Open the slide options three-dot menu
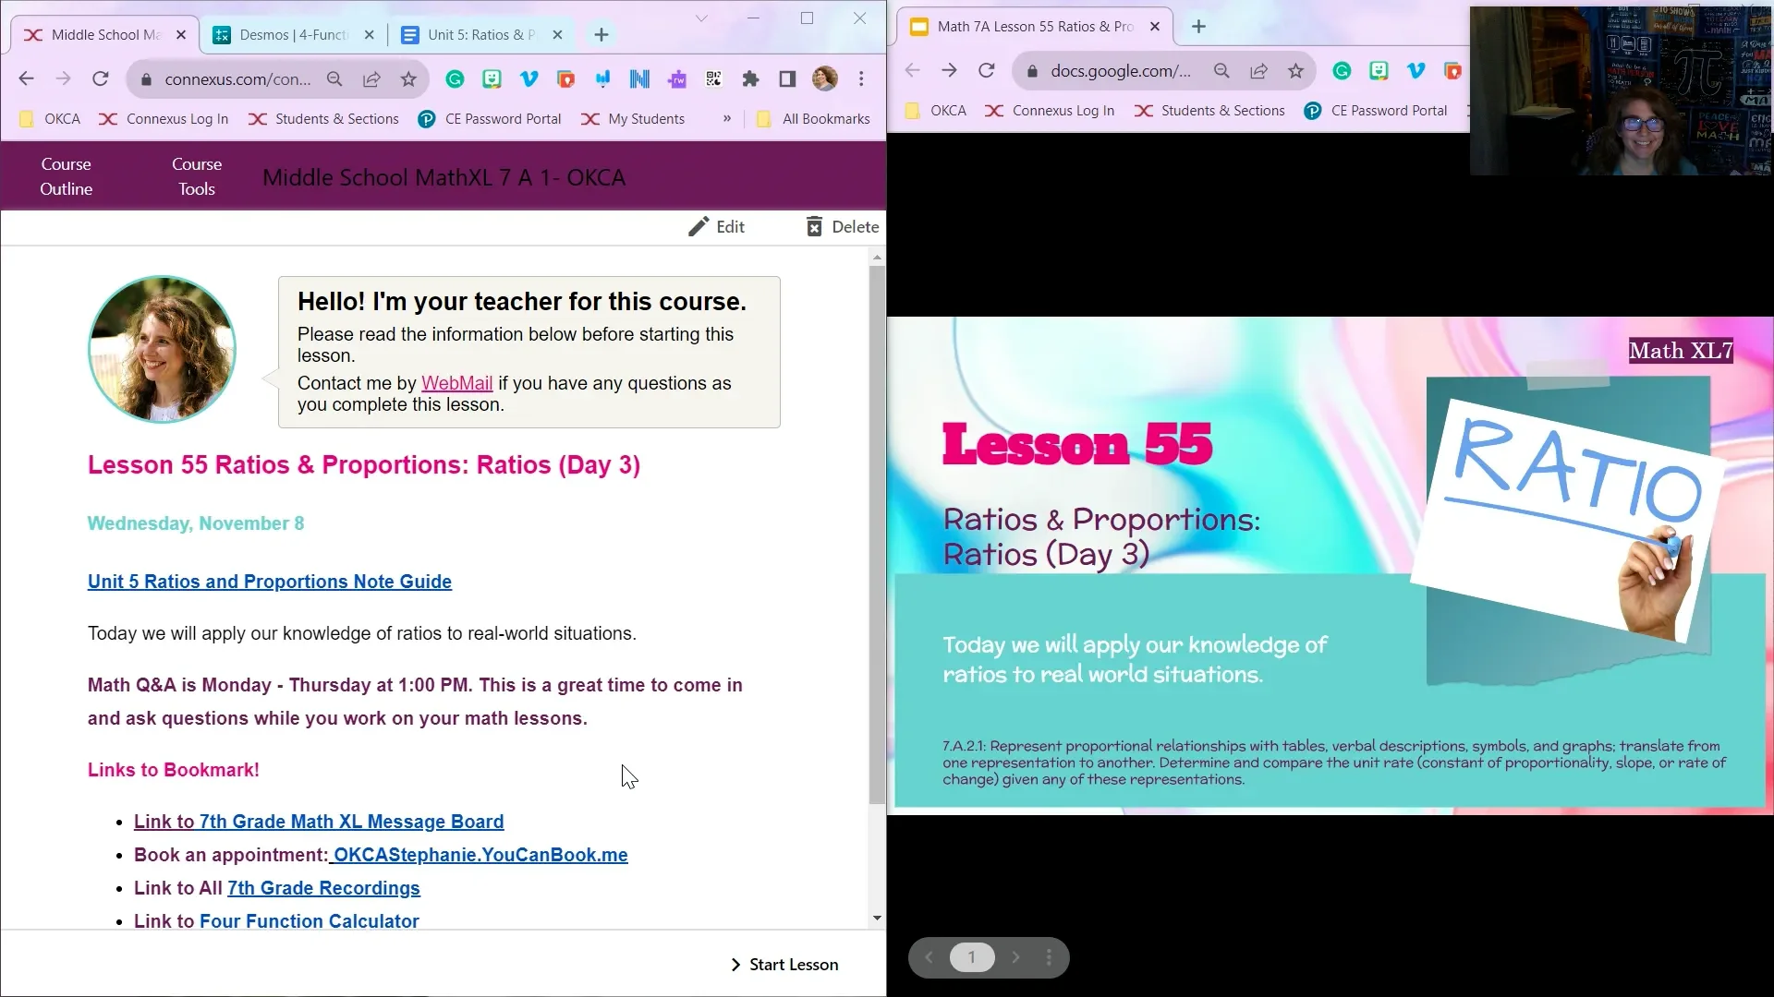The image size is (1774, 997). pos(1050,957)
